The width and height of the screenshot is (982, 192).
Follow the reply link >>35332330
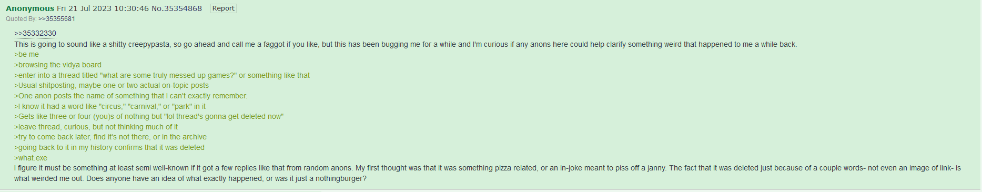point(35,34)
